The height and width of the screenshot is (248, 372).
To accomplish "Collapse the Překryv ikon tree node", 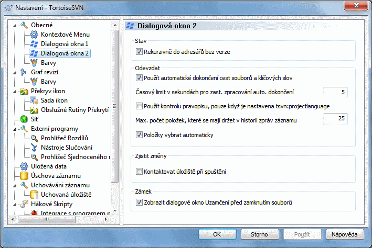I will (x=15, y=92).
